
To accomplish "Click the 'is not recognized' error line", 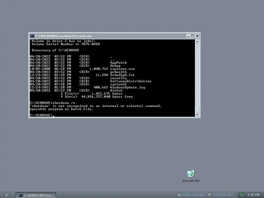I will tap(96, 106).
